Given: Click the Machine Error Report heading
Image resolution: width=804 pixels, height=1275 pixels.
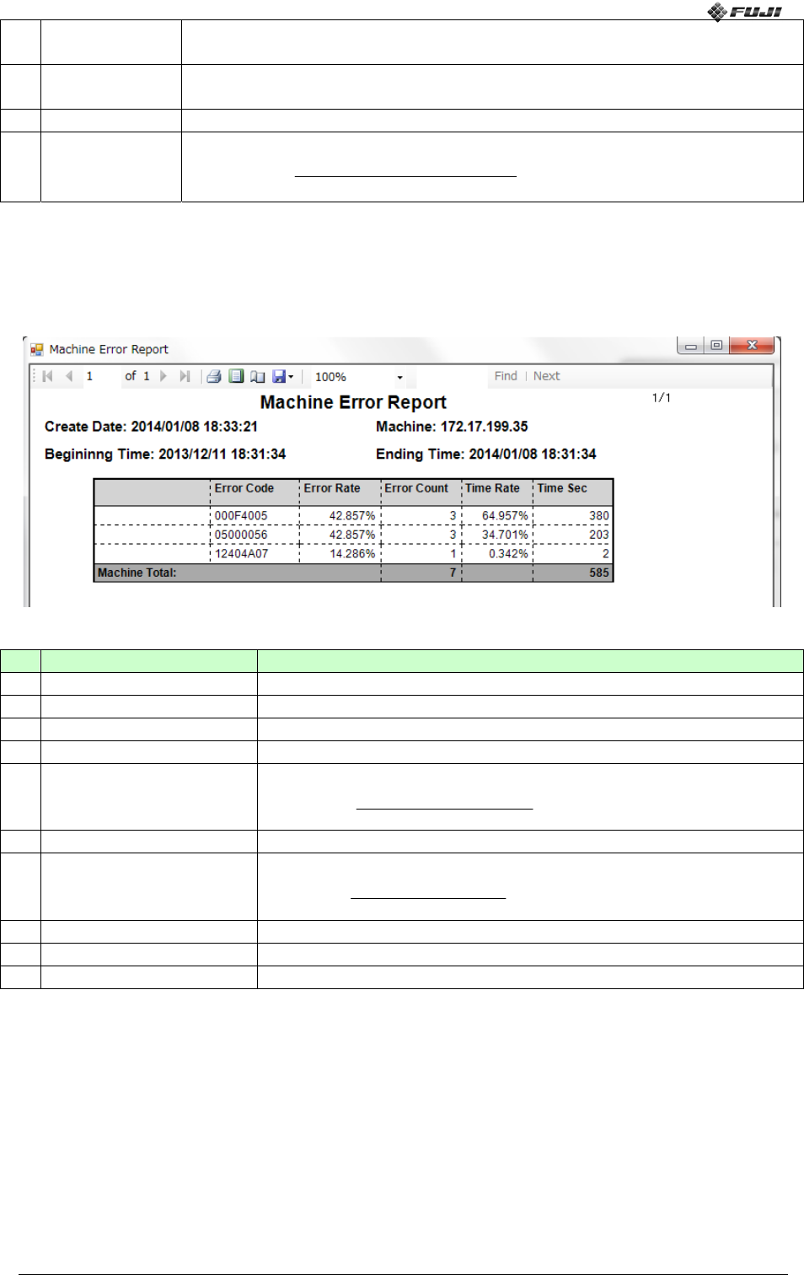Looking at the screenshot, I should (x=353, y=402).
